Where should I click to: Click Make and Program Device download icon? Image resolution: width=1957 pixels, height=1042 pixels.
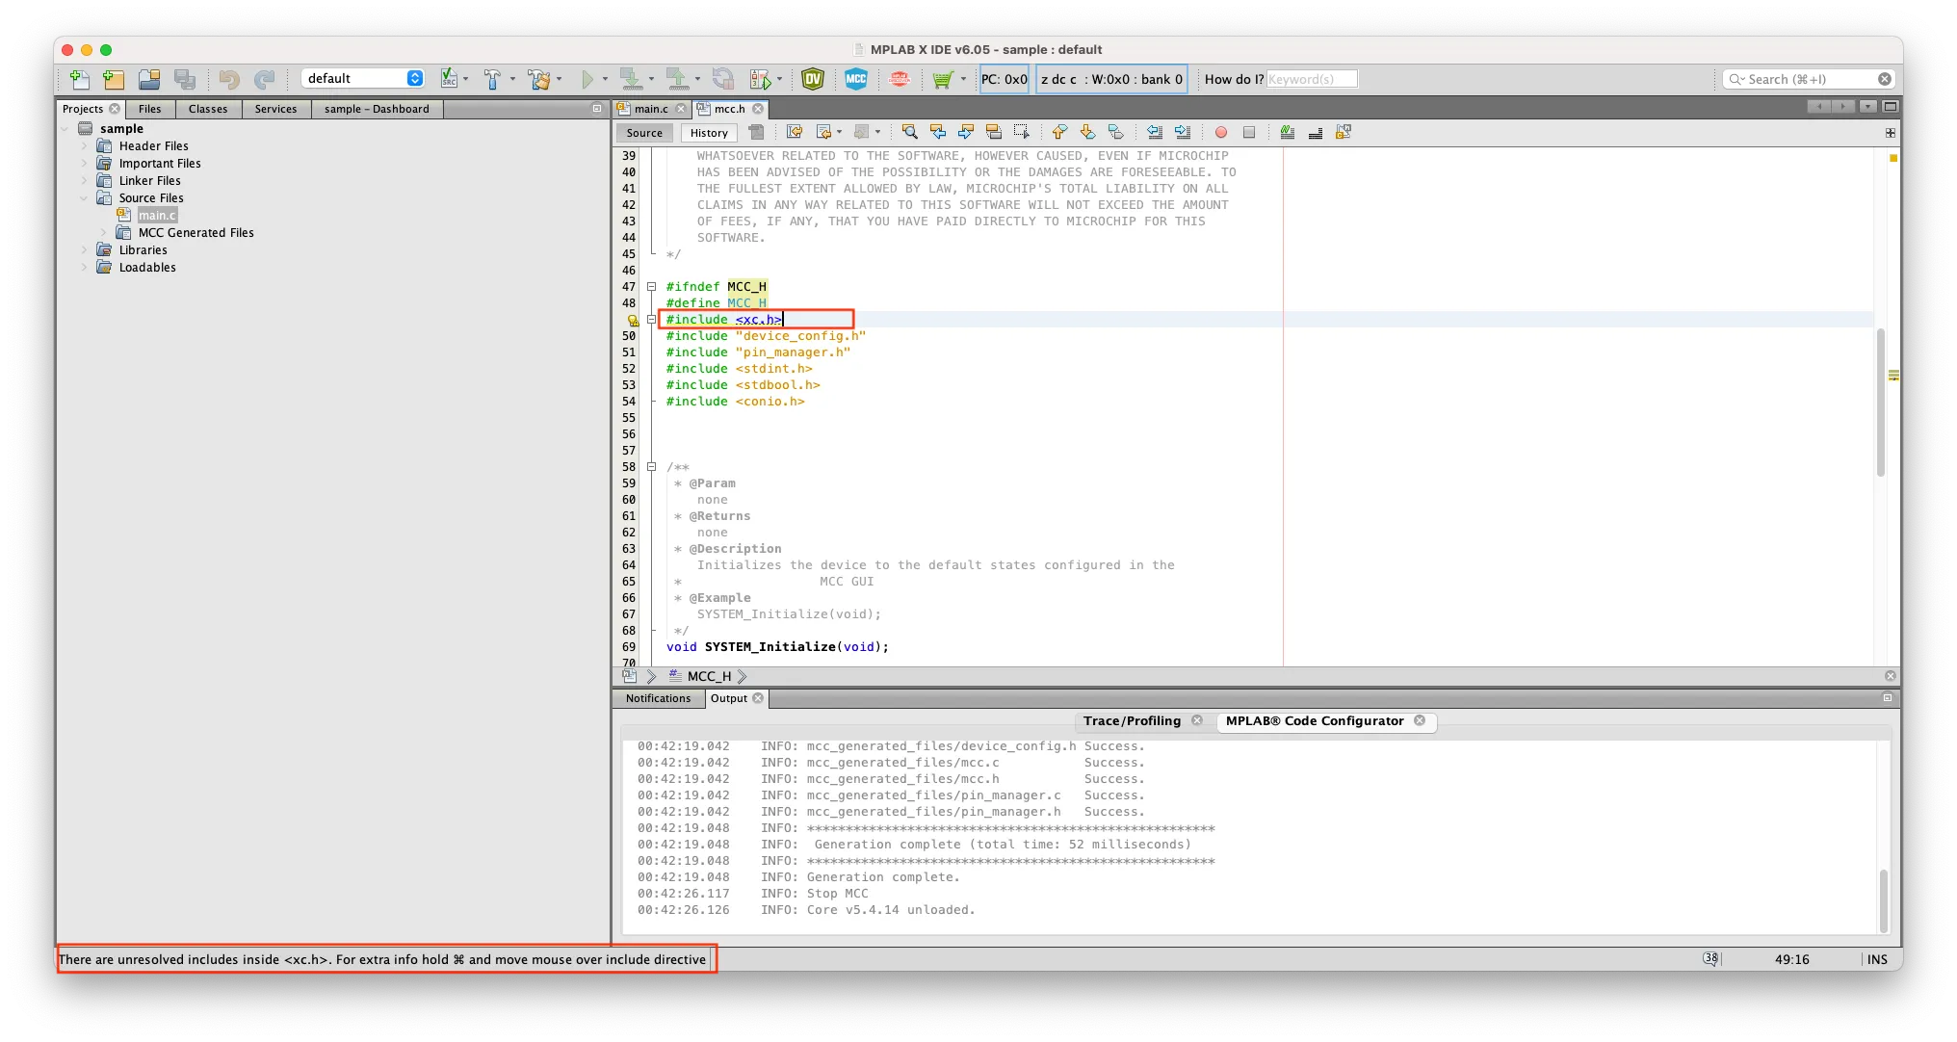pyautogui.click(x=631, y=79)
